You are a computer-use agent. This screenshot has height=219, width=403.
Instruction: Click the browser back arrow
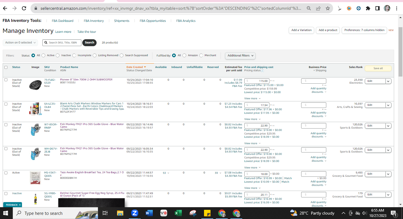(5, 9)
